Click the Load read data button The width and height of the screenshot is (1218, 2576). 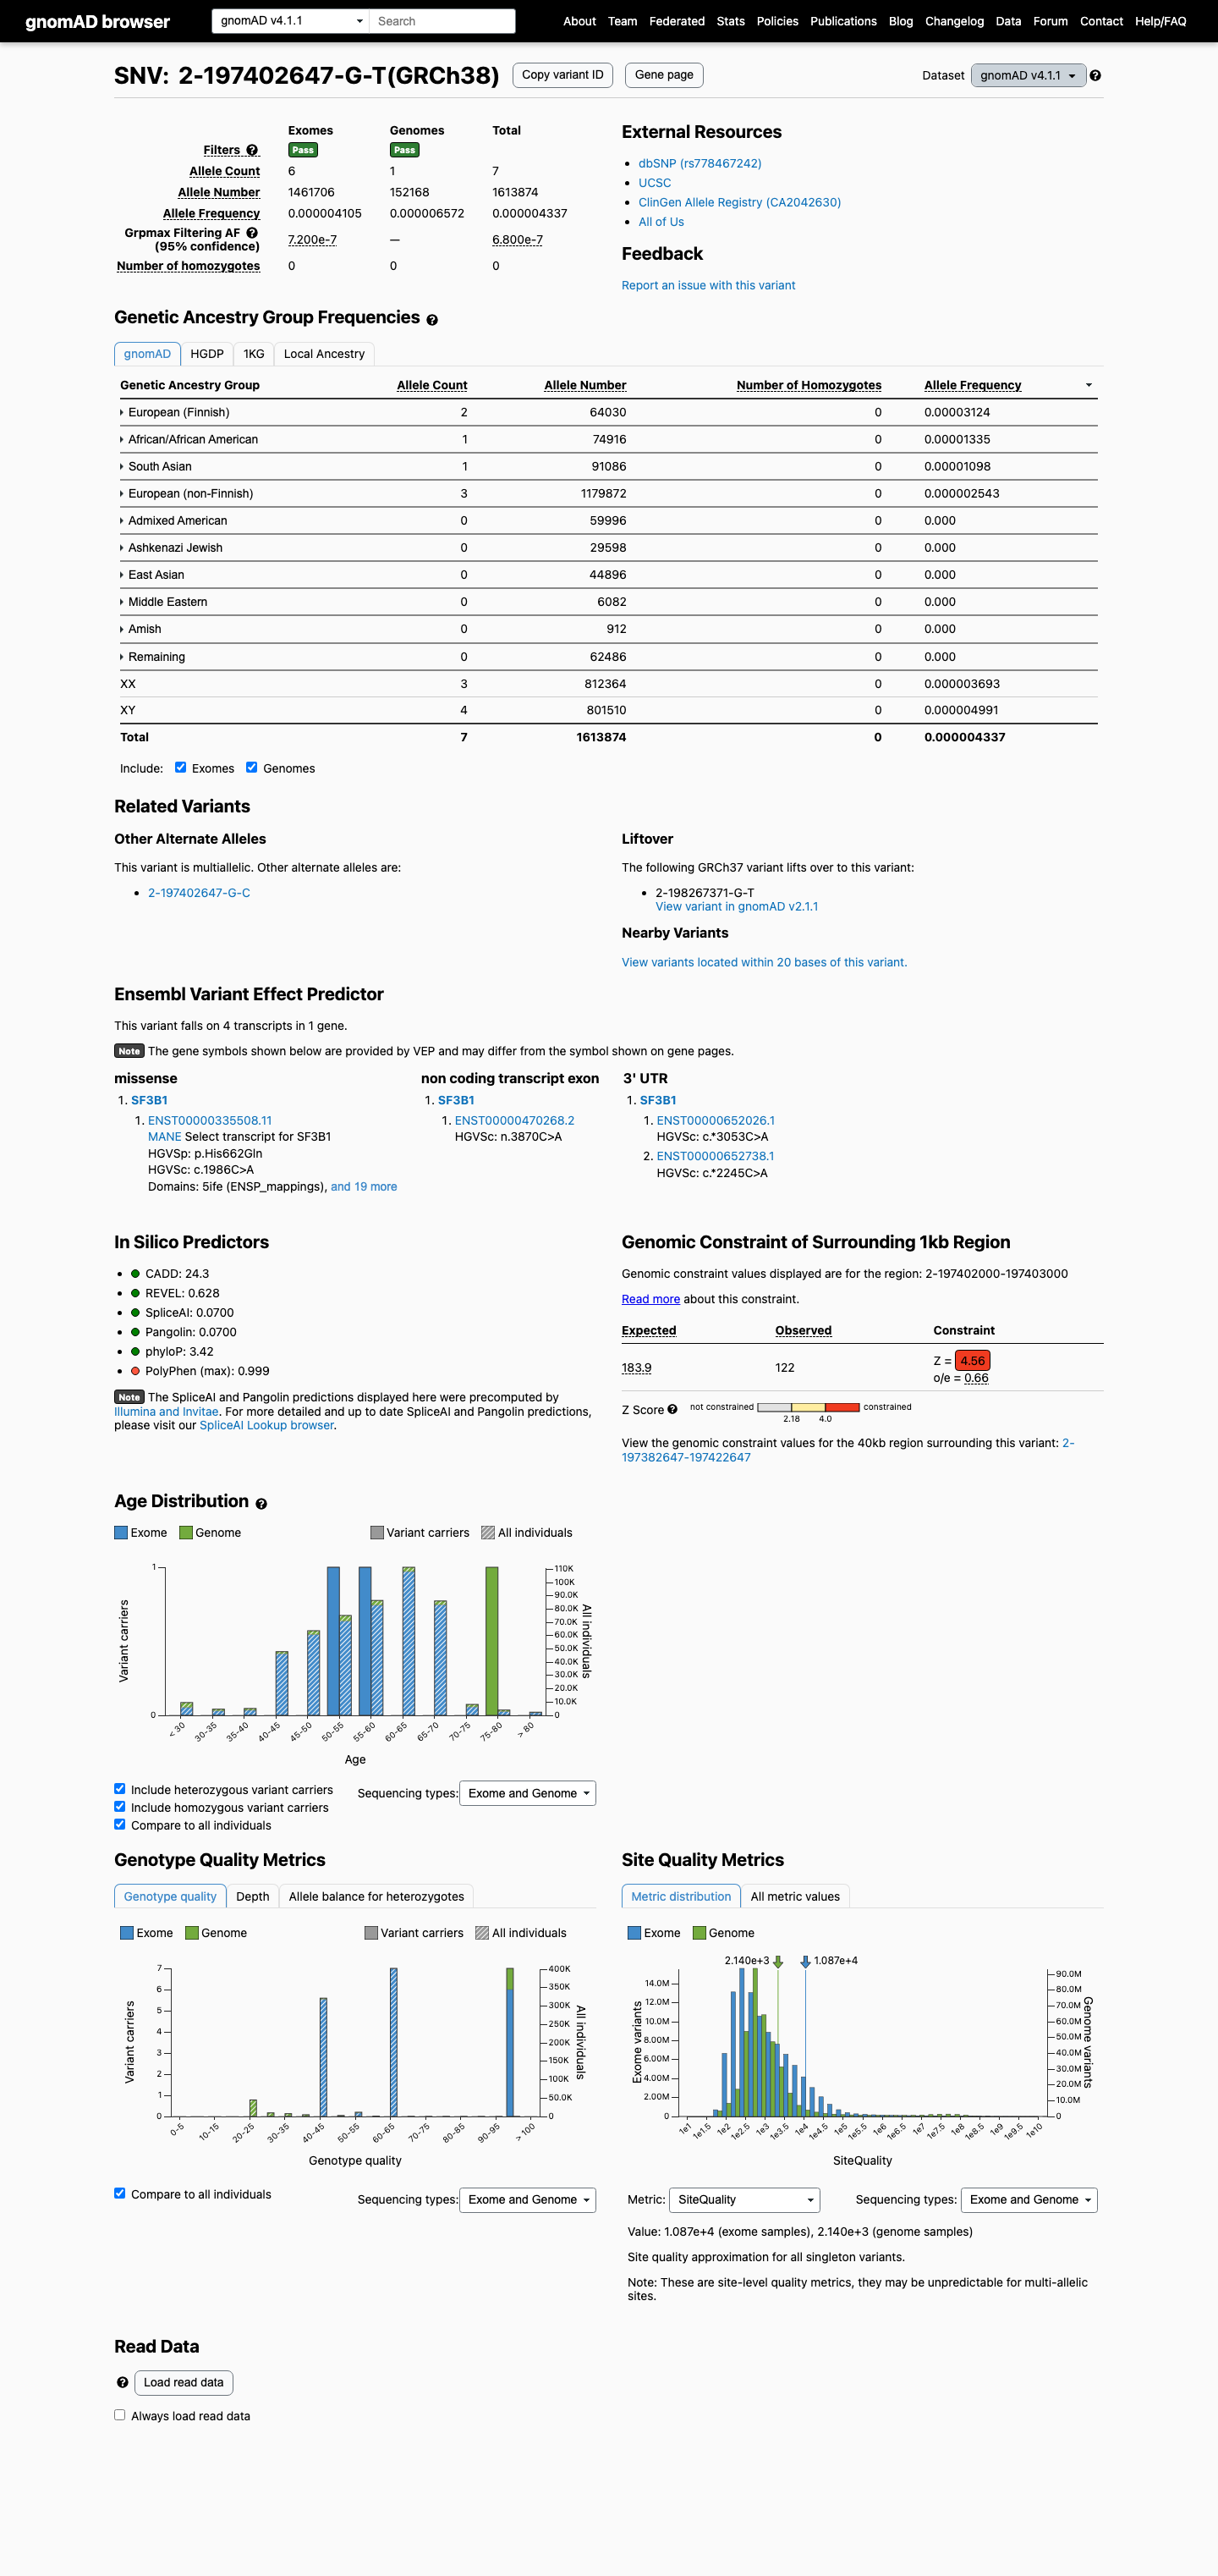pos(184,2383)
